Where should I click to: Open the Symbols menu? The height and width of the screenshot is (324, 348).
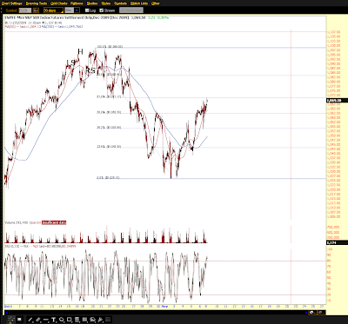(x=120, y=3)
